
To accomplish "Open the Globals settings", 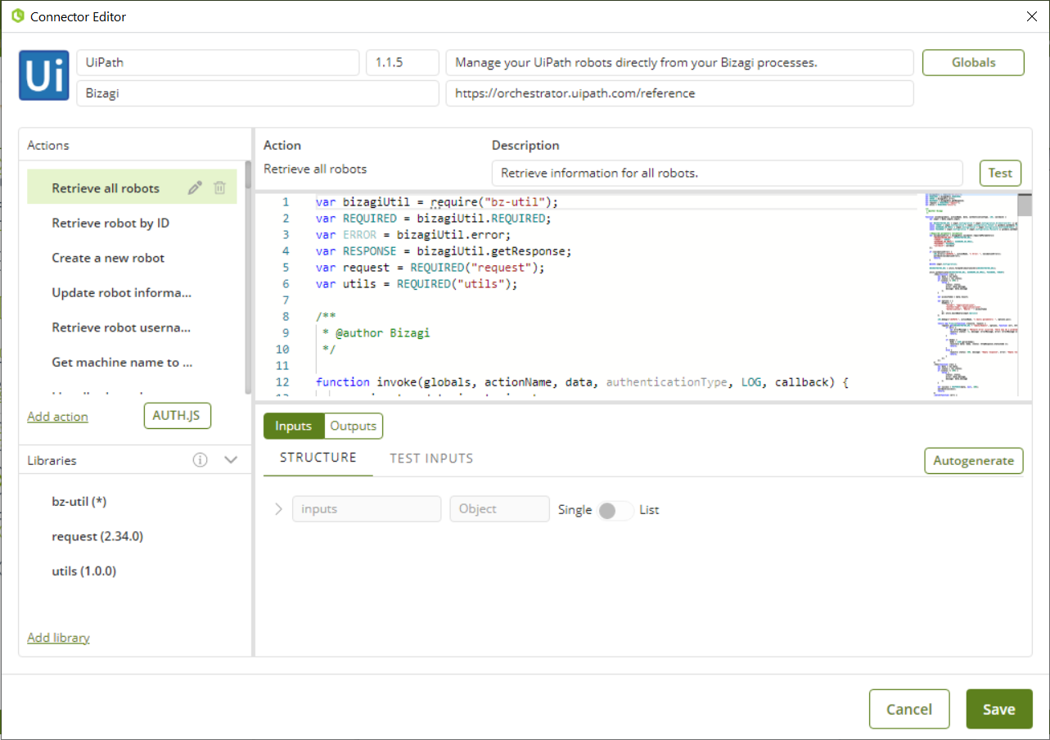I will [x=973, y=62].
